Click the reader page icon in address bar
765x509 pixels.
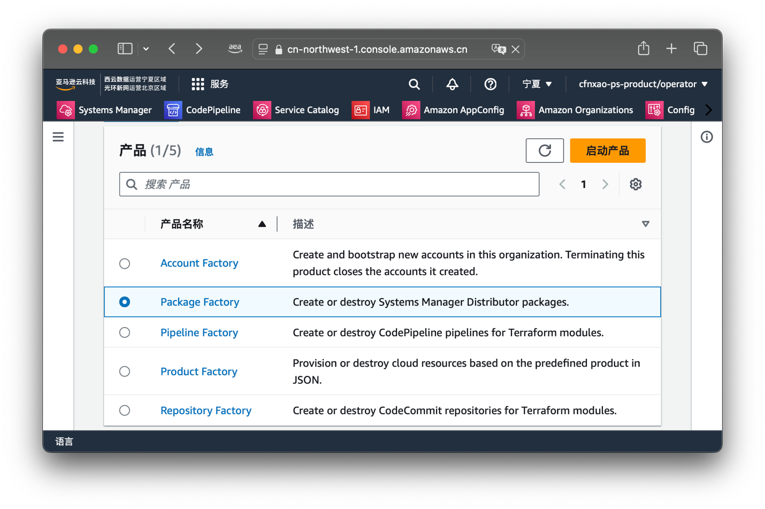pos(263,49)
